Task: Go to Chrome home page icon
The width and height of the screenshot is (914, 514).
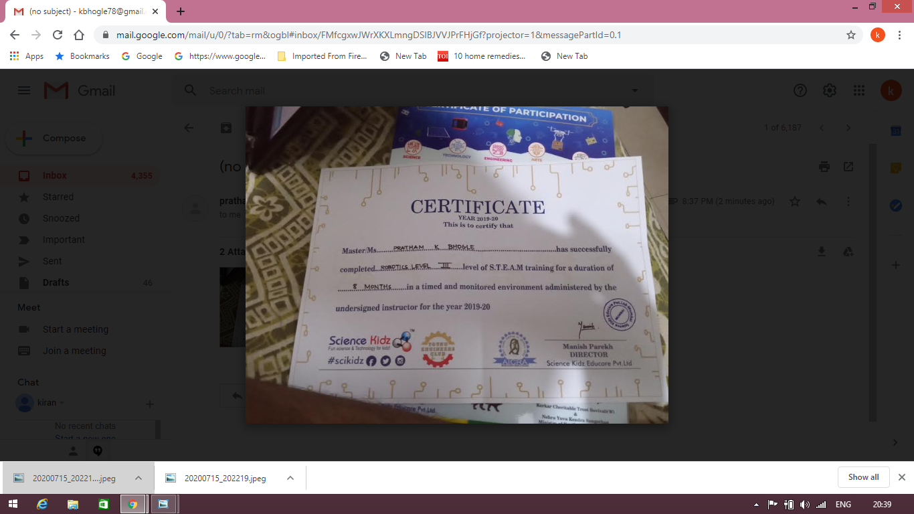Action: coord(79,35)
